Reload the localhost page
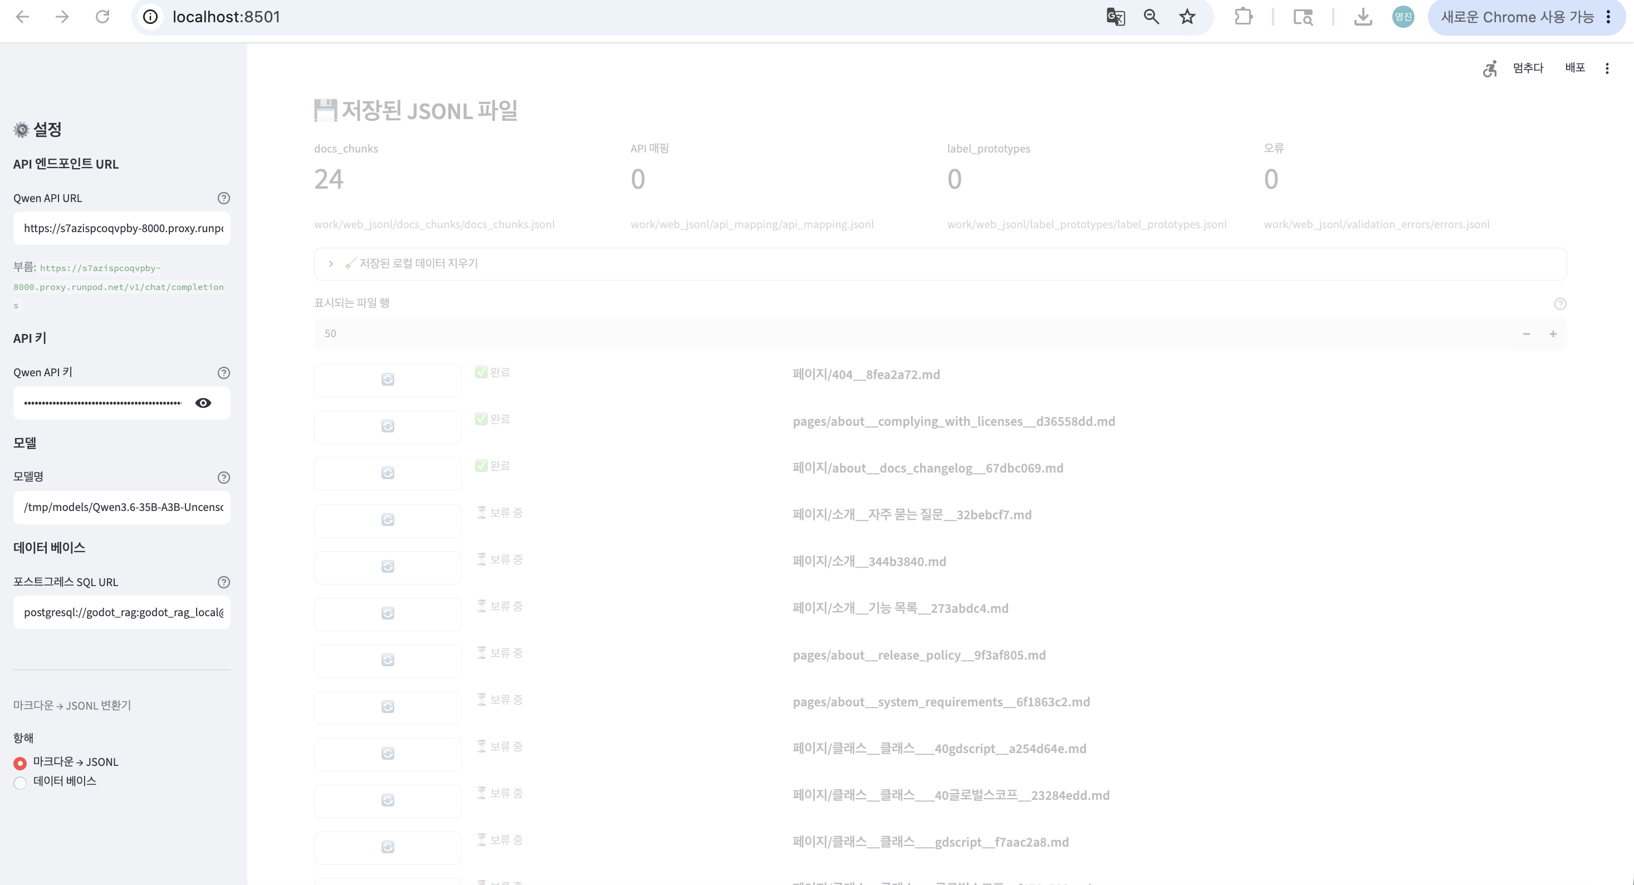 point(102,17)
